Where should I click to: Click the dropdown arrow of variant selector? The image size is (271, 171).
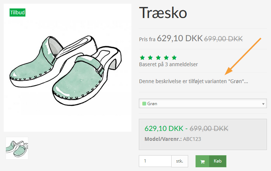(263, 104)
